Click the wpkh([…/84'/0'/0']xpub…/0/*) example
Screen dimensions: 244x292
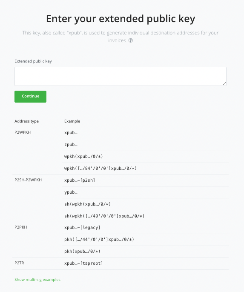click(x=100, y=169)
